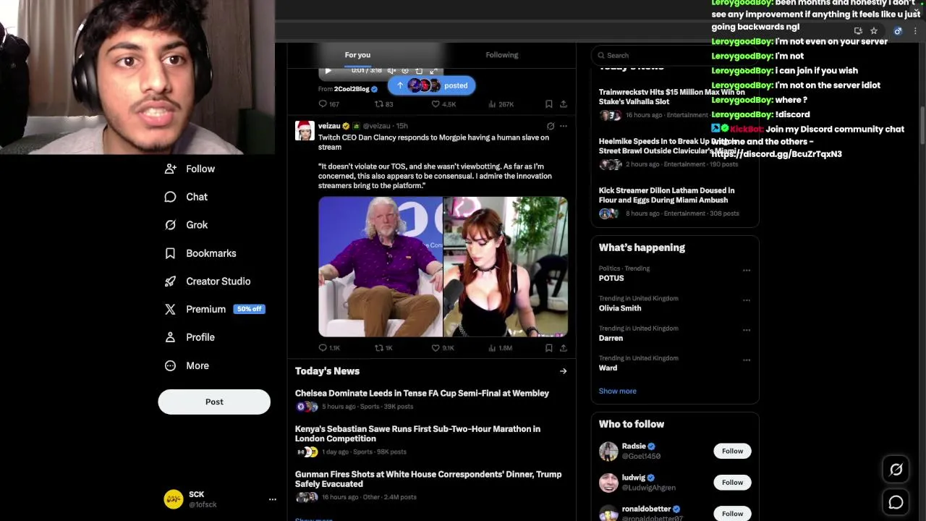
Task: Go to Profile from the sidebar
Action: (190, 337)
